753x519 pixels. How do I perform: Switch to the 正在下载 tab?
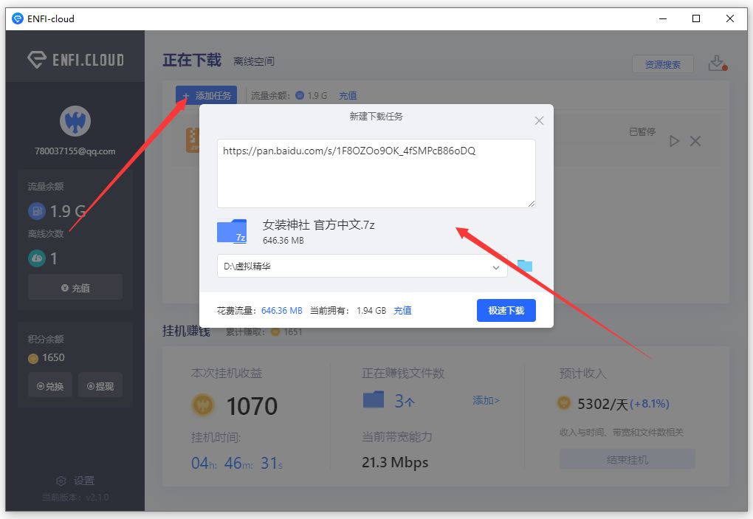pos(192,60)
